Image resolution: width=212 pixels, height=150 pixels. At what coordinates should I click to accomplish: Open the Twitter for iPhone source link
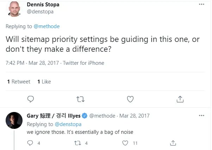coord(83,63)
